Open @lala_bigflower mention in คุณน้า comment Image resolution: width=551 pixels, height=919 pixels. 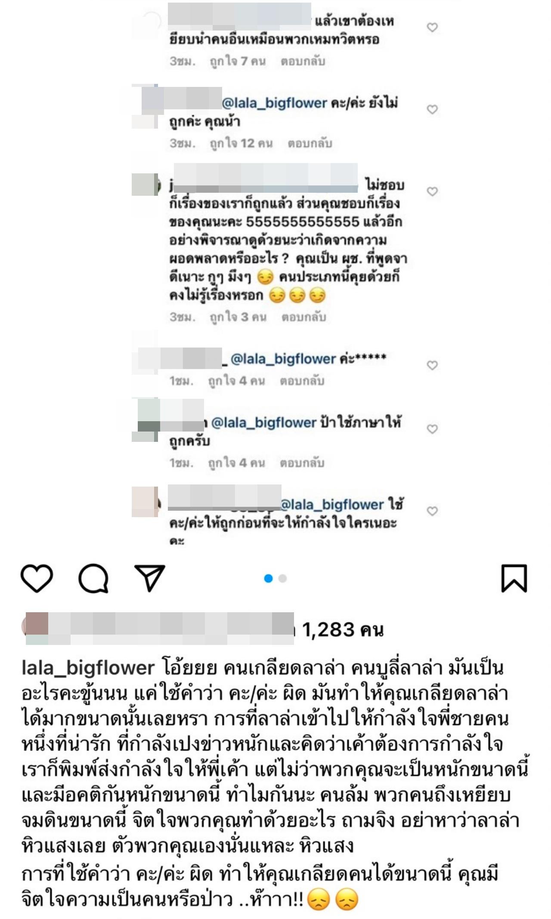click(275, 103)
